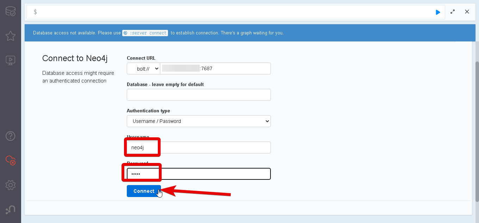This screenshot has width=479, height=223.
Task: Open the Favorites star sidebar icon
Action: (x=10, y=35)
